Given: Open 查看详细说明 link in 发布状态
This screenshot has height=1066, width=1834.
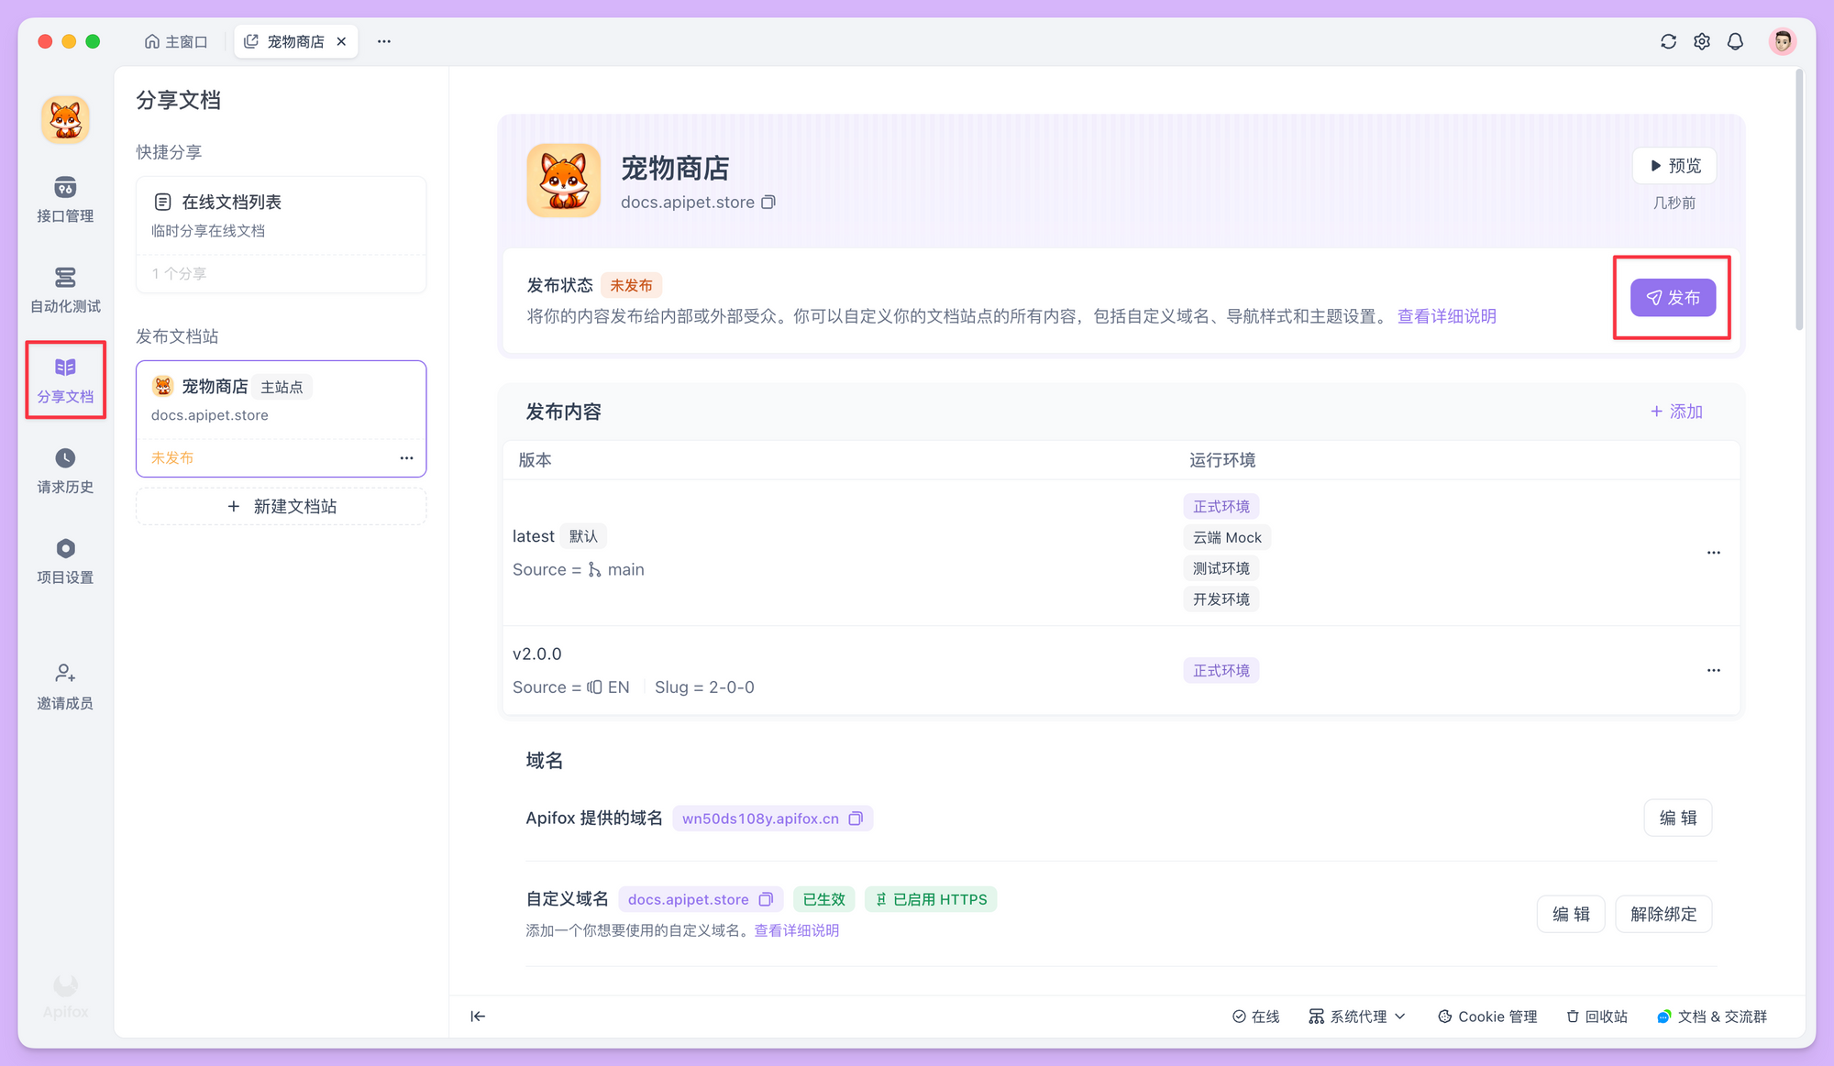Looking at the screenshot, I should (1446, 316).
